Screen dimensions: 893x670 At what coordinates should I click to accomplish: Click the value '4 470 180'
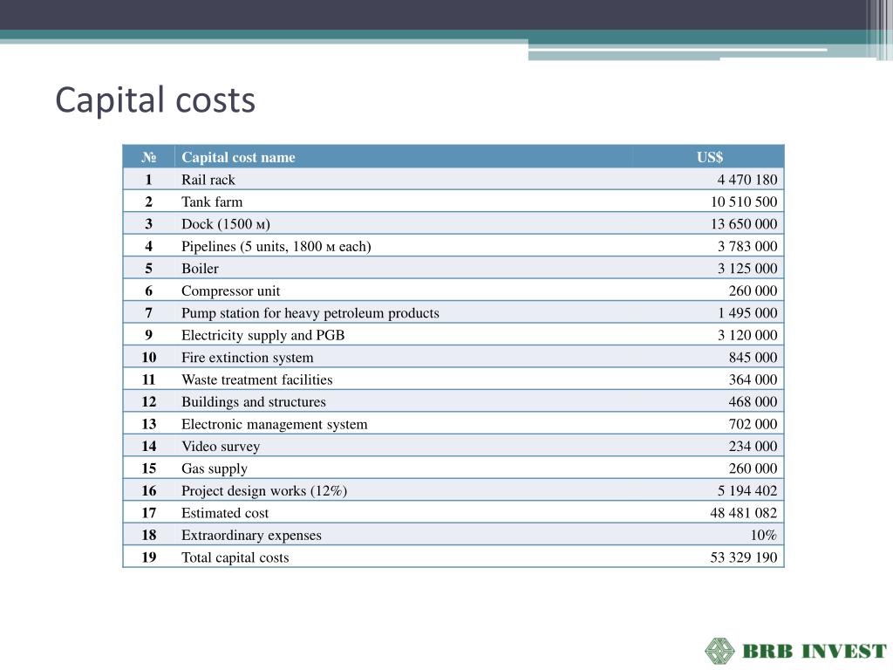point(747,180)
